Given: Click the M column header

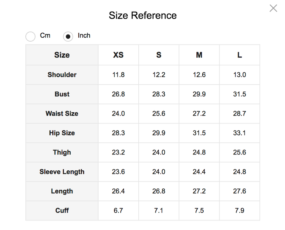Looking at the screenshot, I should click(199, 55).
